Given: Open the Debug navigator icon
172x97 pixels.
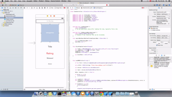Looking at the screenshot, I should click(16, 8).
